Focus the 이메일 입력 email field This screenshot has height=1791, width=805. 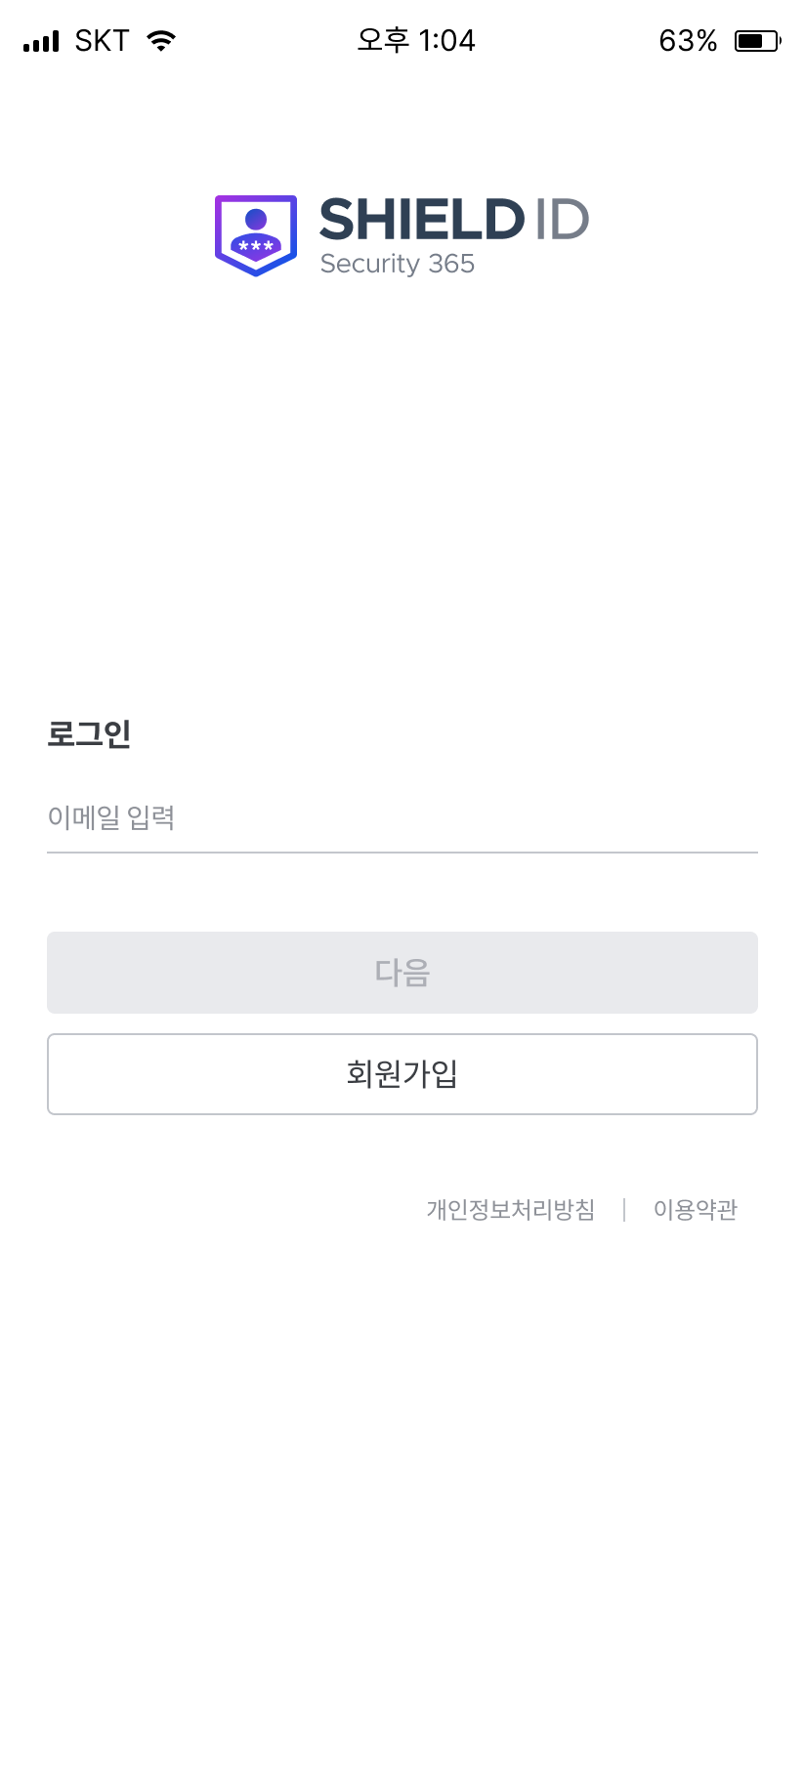pyautogui.click(x=402, y=817)
